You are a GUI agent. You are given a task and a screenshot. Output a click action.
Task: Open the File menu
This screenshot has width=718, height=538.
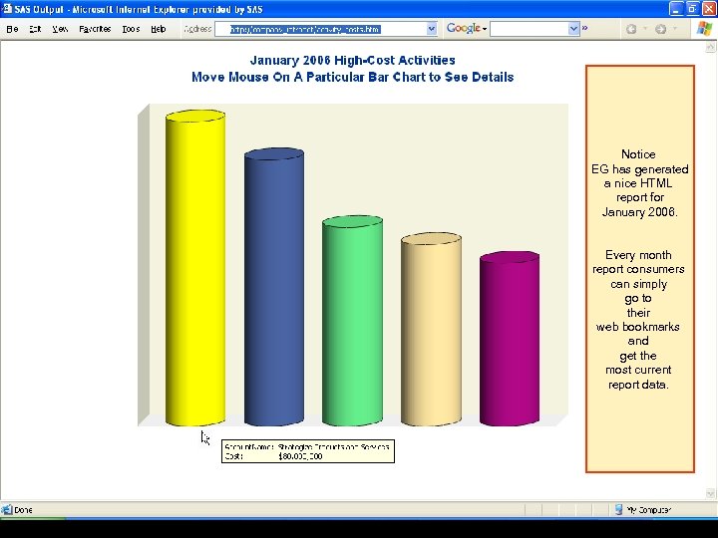[12, 29]
